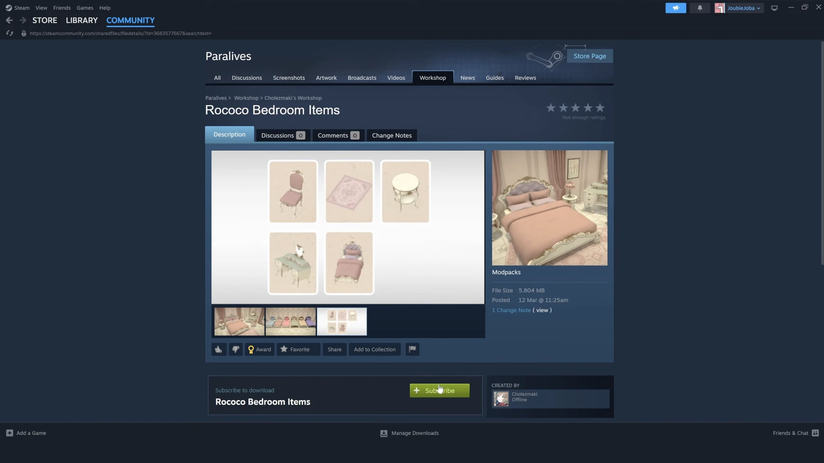Screen dimensions: 824x463
Task: Click the green Subscribe button
Action: (439, 391)
